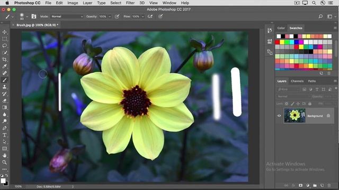Select the Brush tool in toolbox
The height and width of the screenshot is (190, 339).
tap(5, 80)
